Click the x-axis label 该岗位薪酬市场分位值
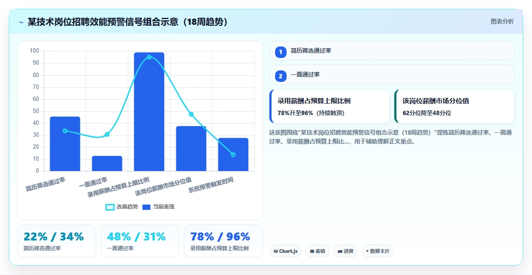Screen dimensions: 532x275 (163, 186)
